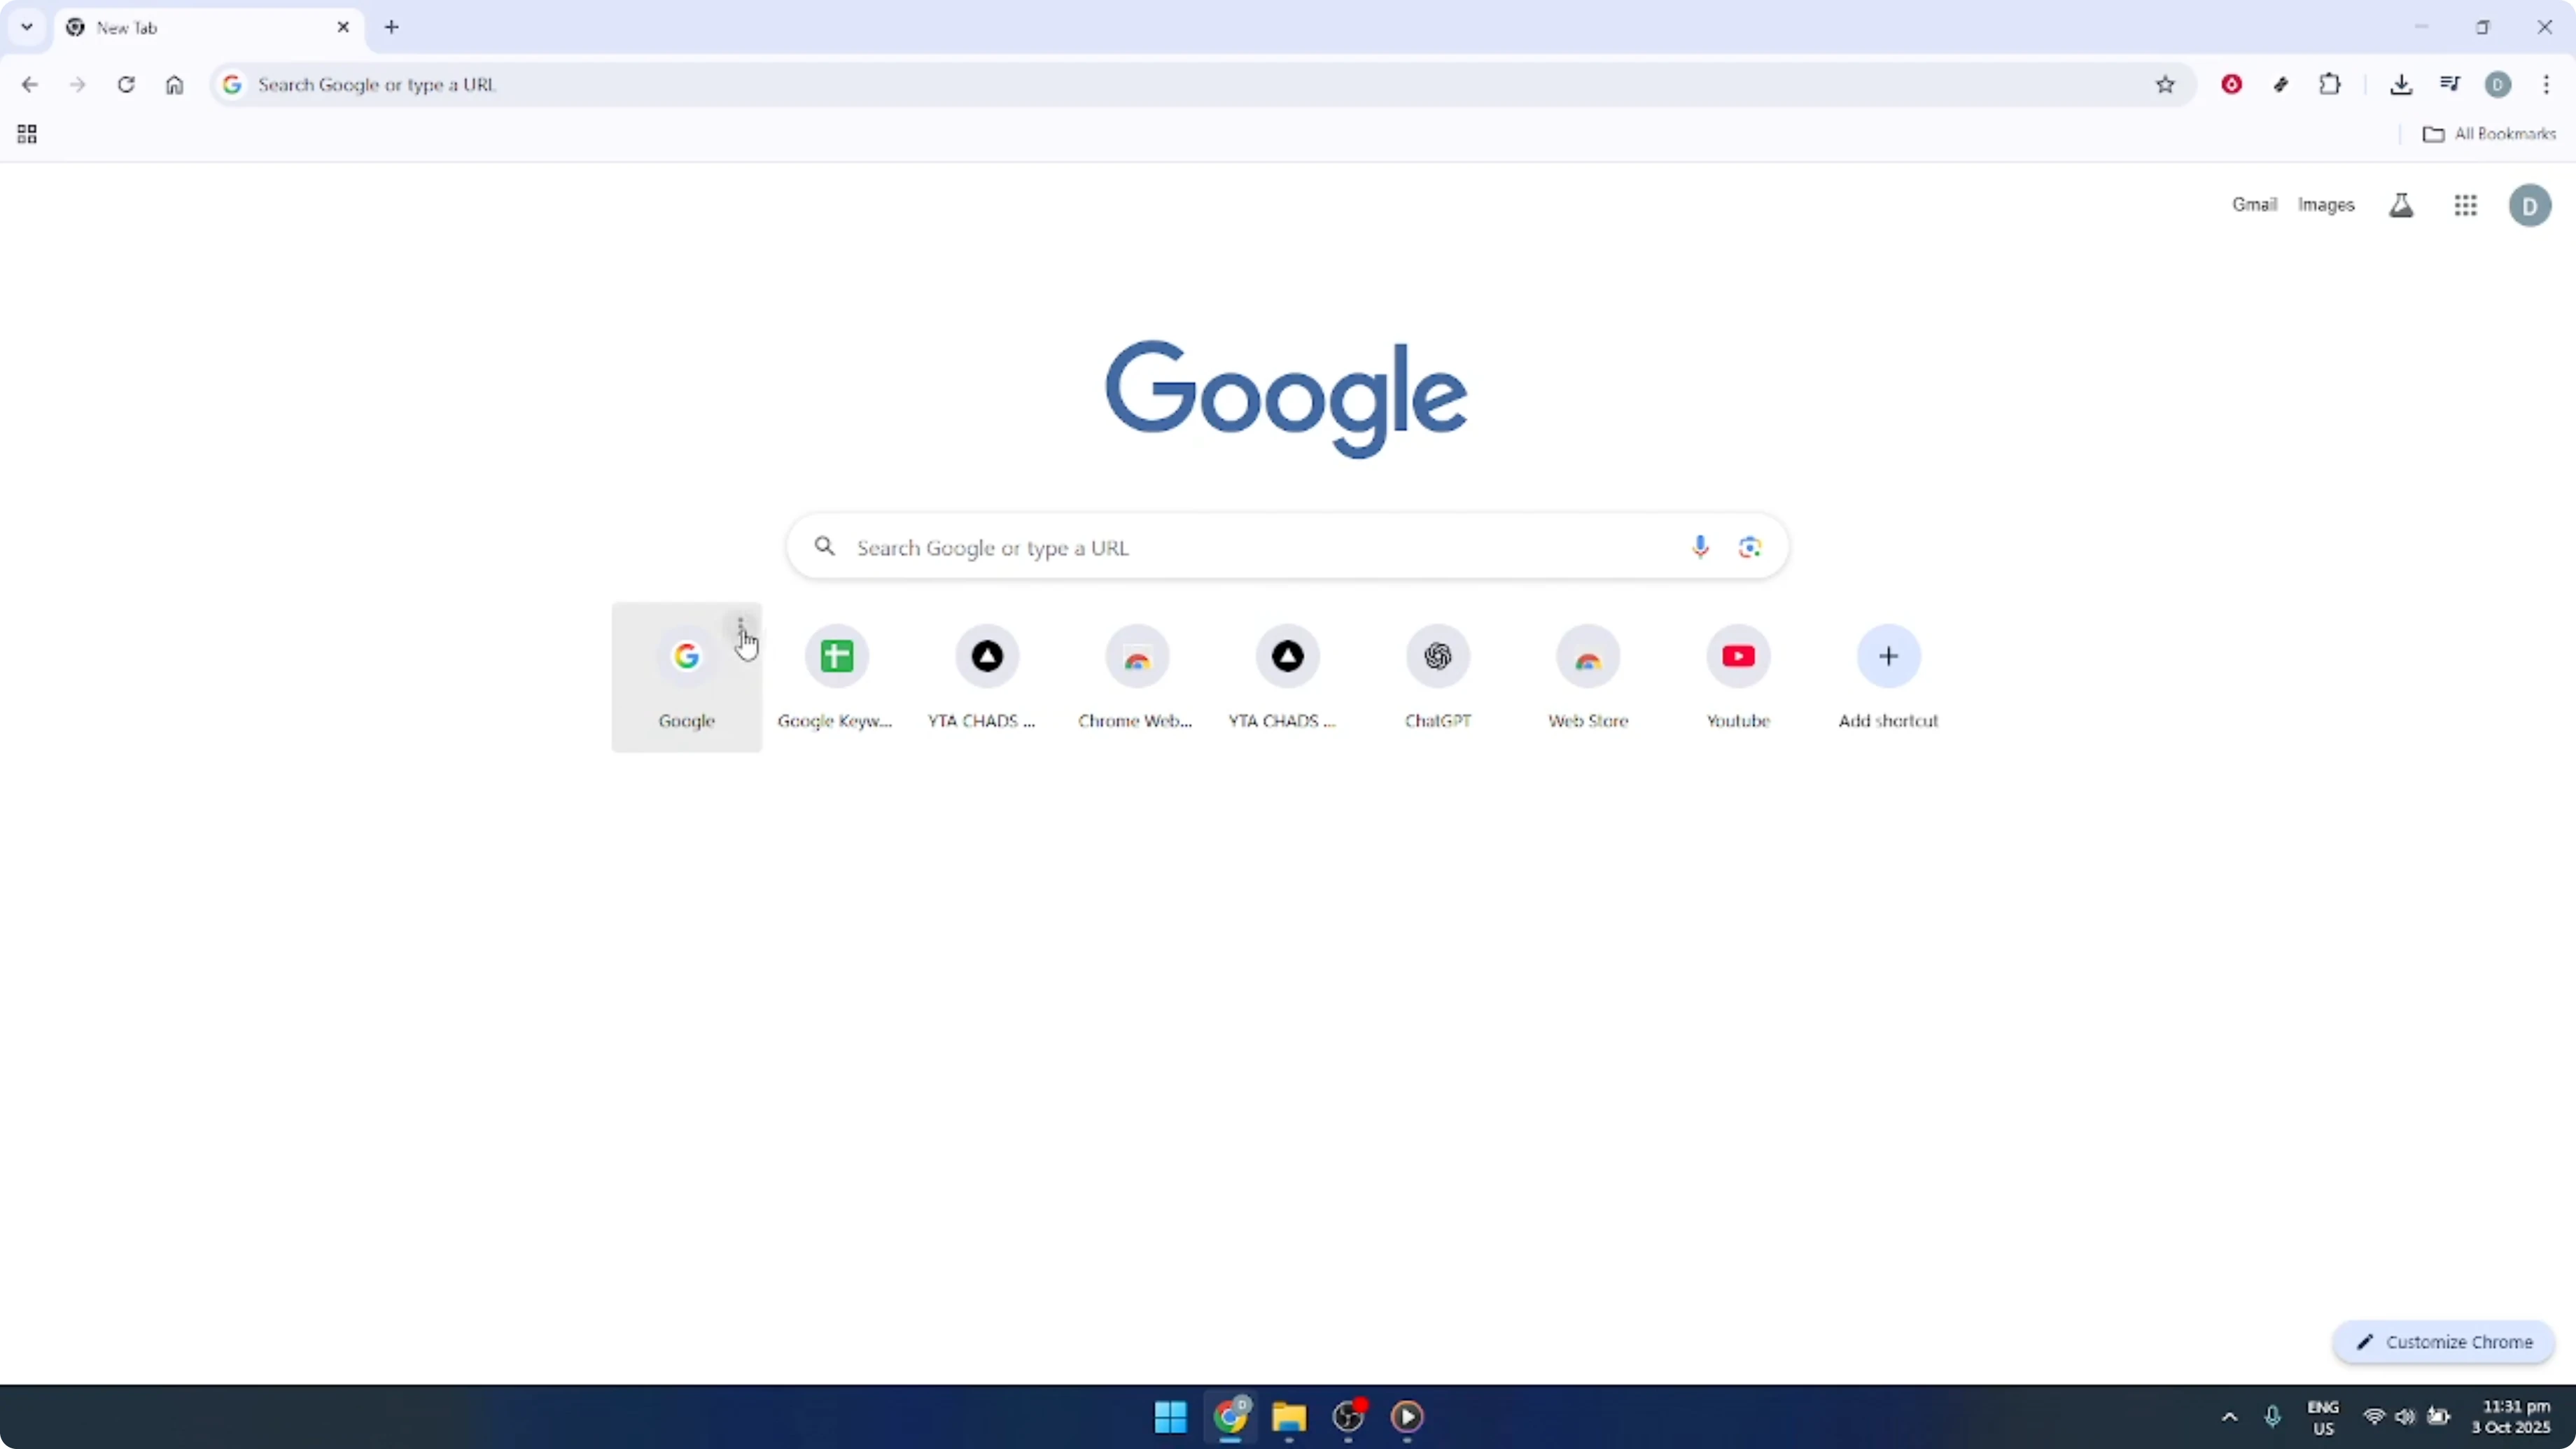Open Wi-Fi network tray icon

pyautogui.click(x=2373, y=1416)
